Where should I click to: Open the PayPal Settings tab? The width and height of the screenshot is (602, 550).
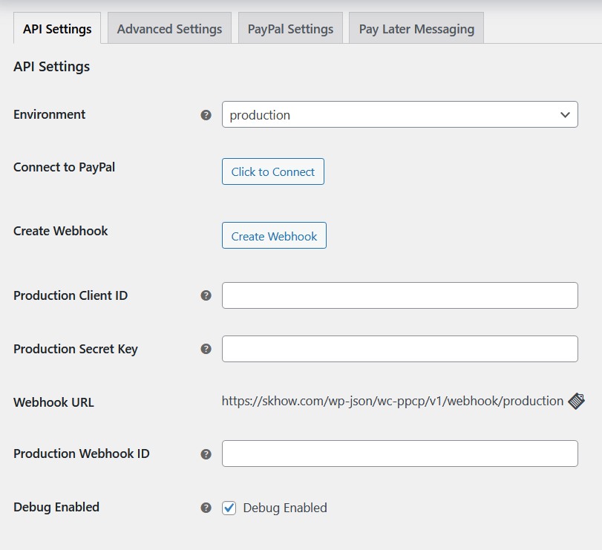tap(290, 28)
